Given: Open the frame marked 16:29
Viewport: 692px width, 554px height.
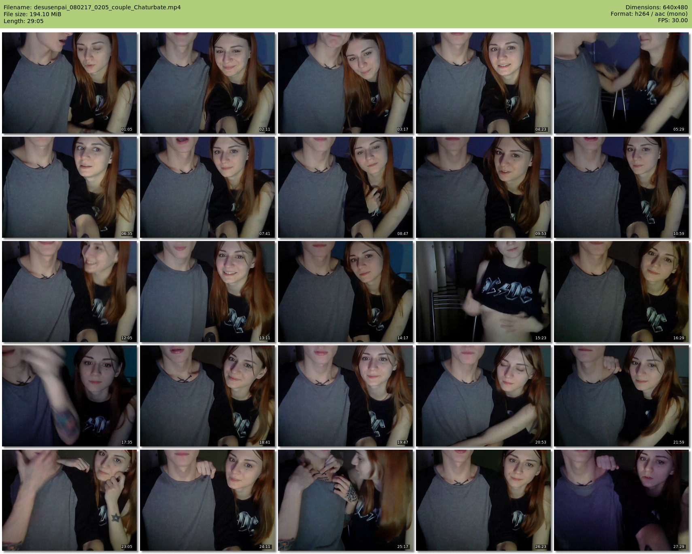Looking at the screenshot, I should (x=621, y=292).
